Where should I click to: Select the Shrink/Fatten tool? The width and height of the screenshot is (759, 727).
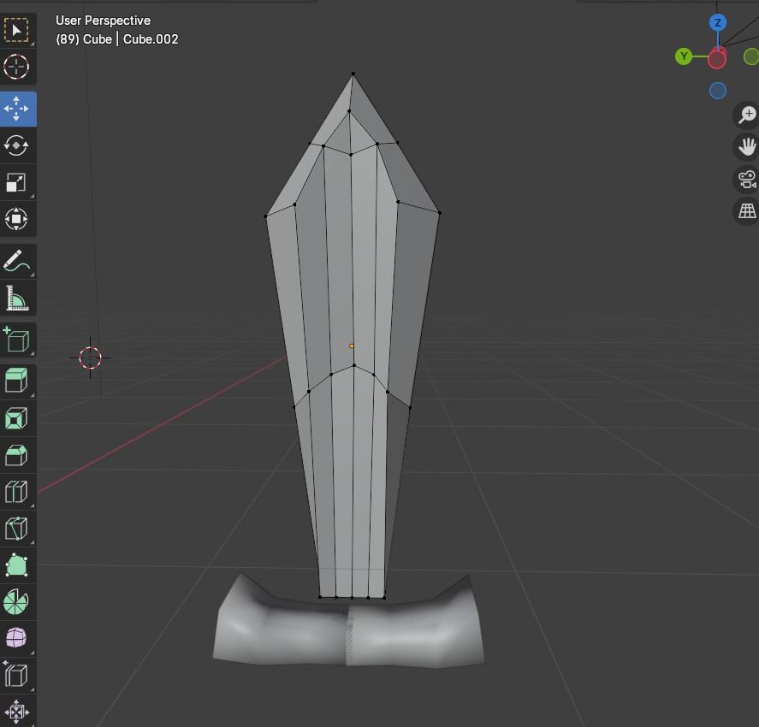click(x=17, y=712)
